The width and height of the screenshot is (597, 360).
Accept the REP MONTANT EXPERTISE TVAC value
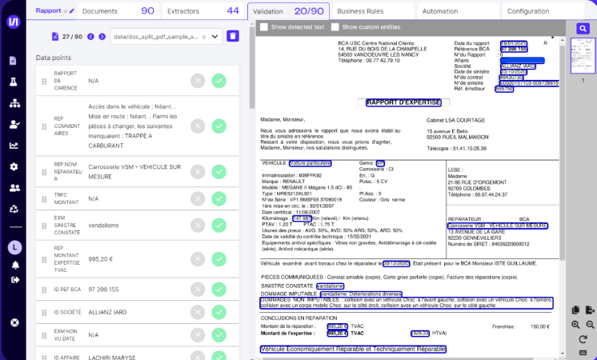pyautogui.click(x=219, y=259)
